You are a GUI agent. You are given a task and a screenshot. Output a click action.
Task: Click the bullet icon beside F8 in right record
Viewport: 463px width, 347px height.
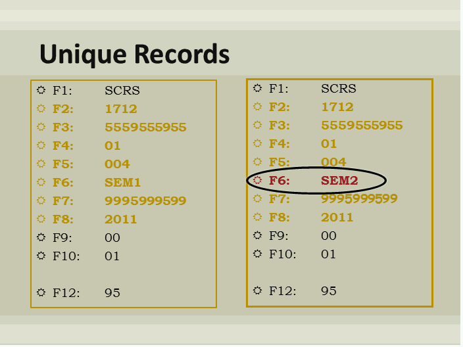click(258, 217)
